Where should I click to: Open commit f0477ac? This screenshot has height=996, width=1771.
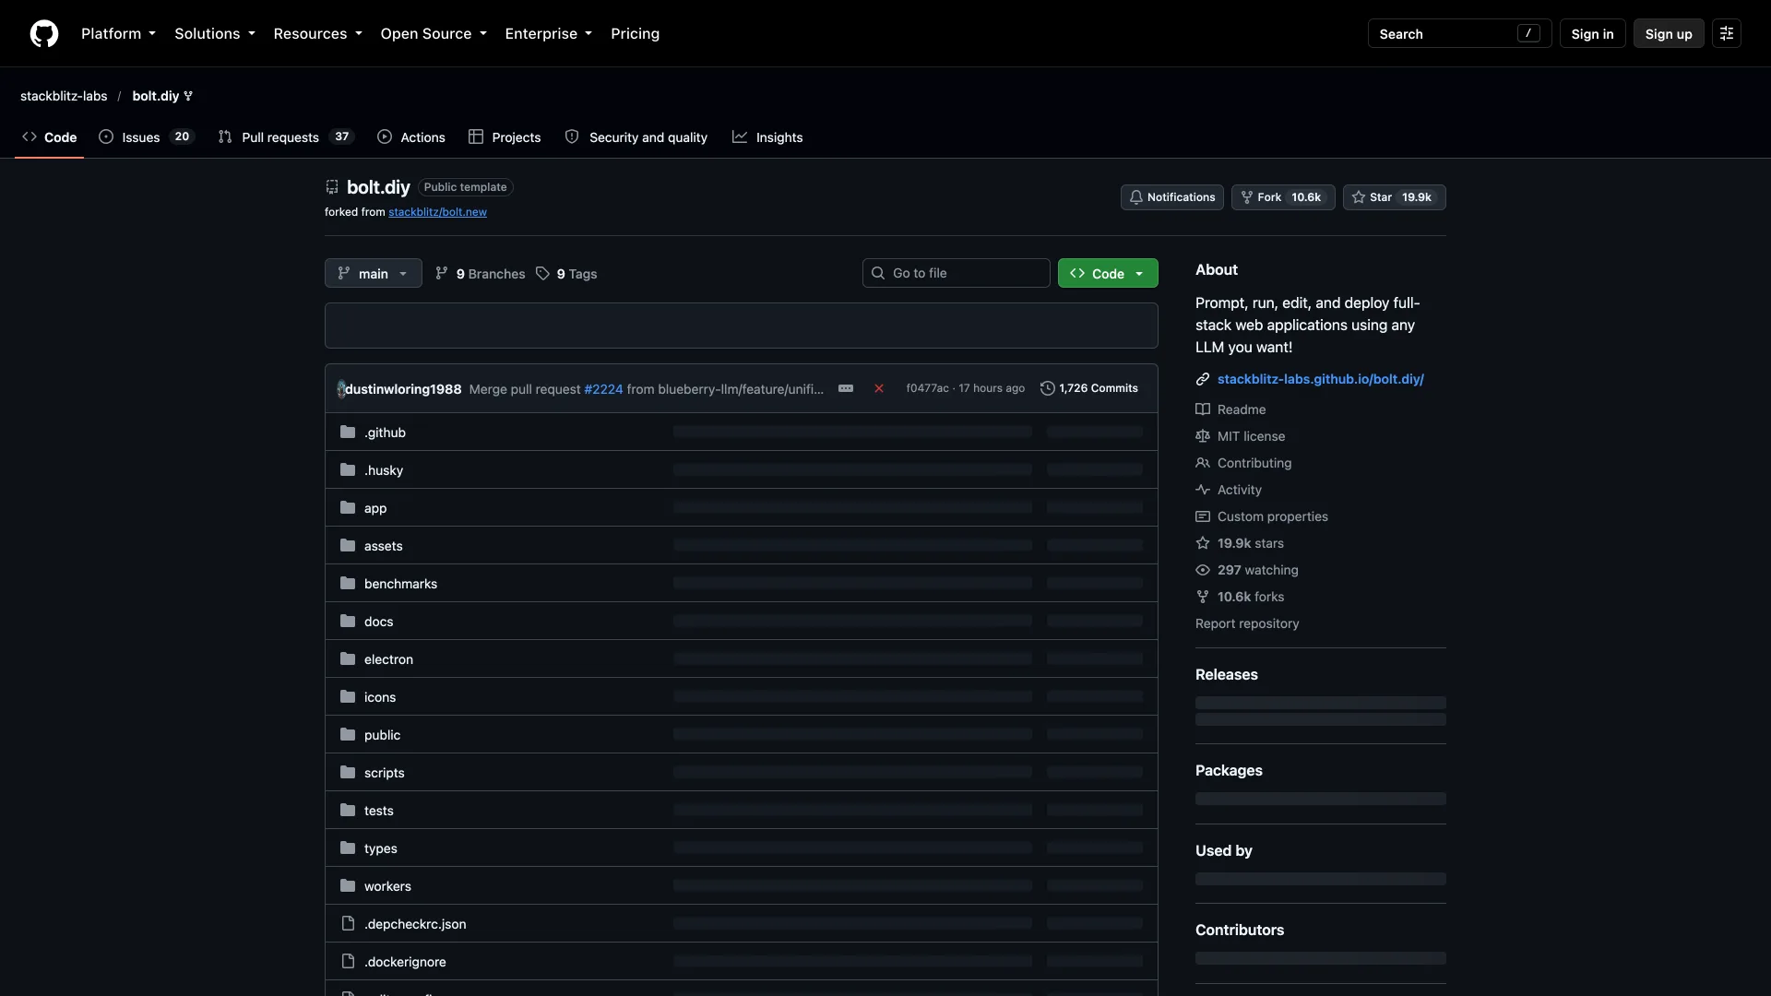927,388
